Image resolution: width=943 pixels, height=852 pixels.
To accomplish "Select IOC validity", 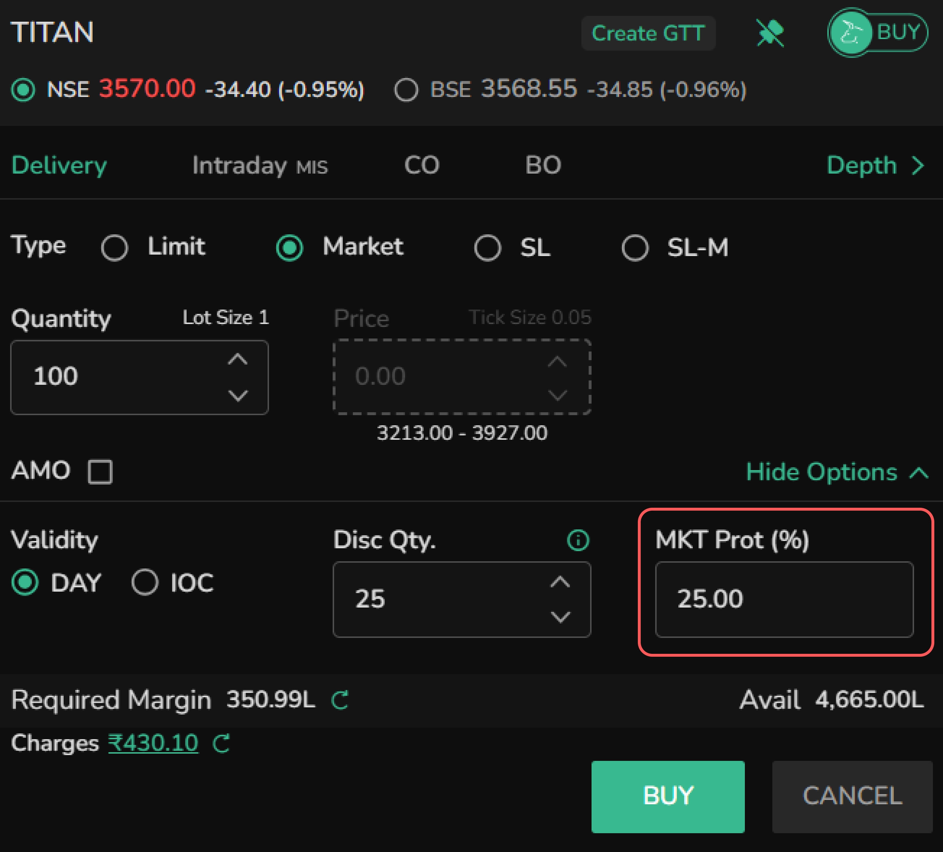I will pos(145,582).
